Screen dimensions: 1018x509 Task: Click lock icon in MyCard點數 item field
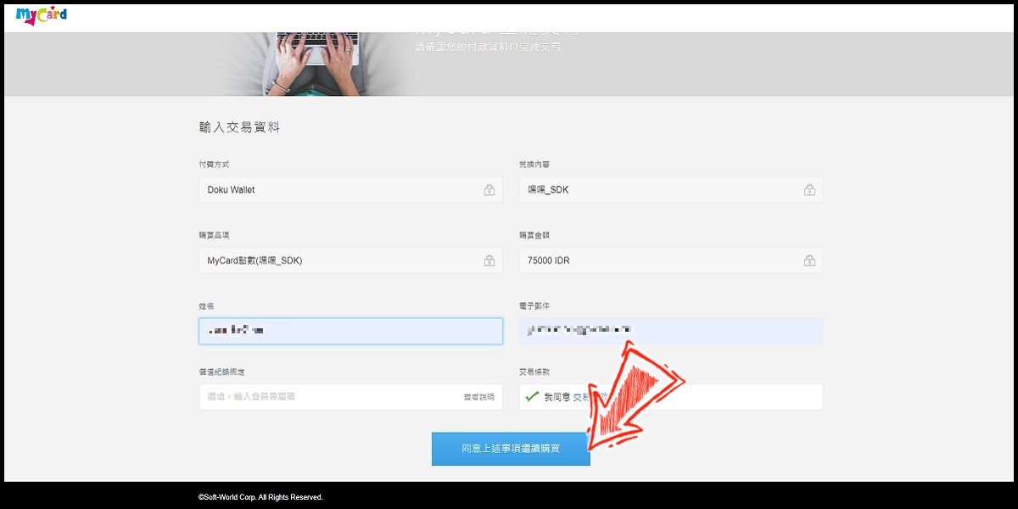pyautogui.click(x=489, y=260)
